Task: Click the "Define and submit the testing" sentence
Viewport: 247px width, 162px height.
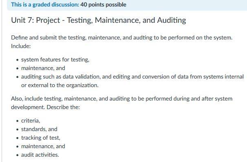Action: 121,37
